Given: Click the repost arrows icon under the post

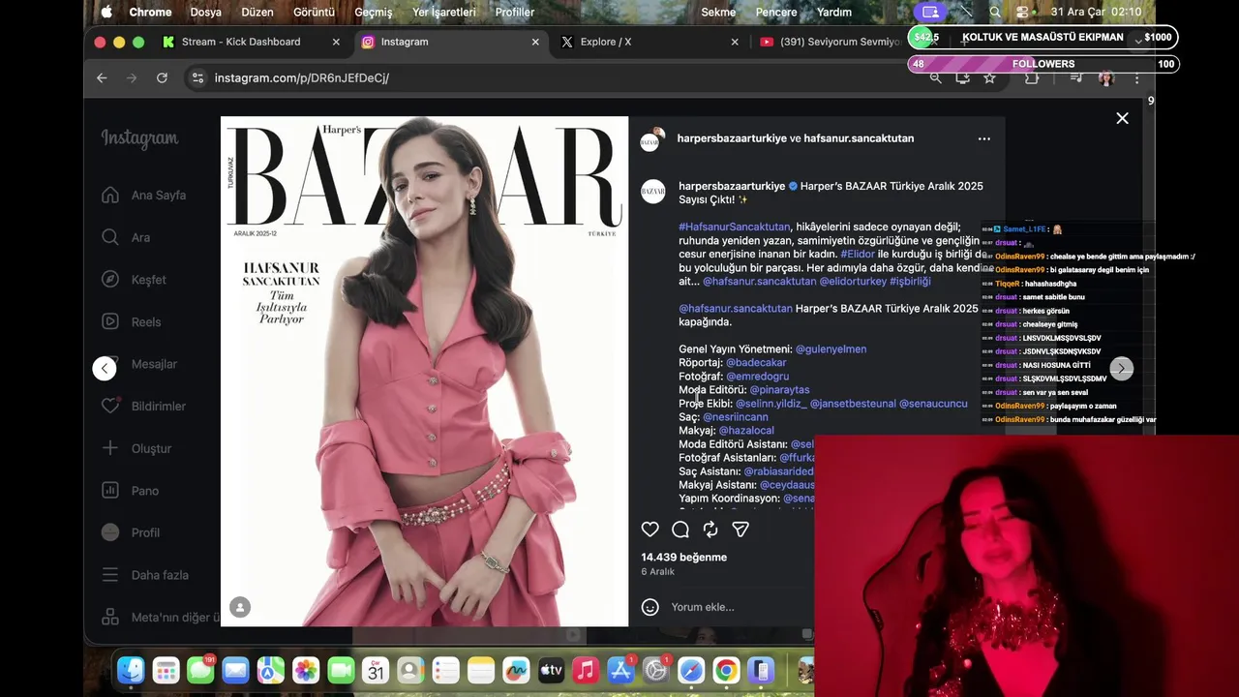Looking at the screenshot, I should pyautogui.click(x=710, y=530).
